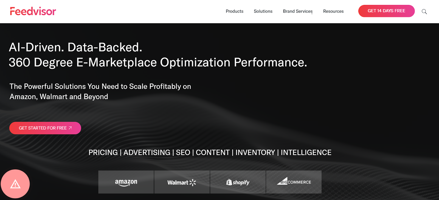Click the CONTENT text
Viewport: 439px width, 200px height.
[213, 152]
